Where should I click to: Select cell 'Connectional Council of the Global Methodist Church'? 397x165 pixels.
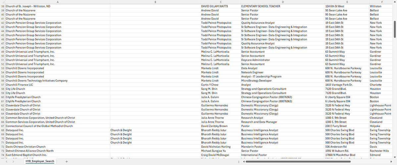click(x=58, y=126)
